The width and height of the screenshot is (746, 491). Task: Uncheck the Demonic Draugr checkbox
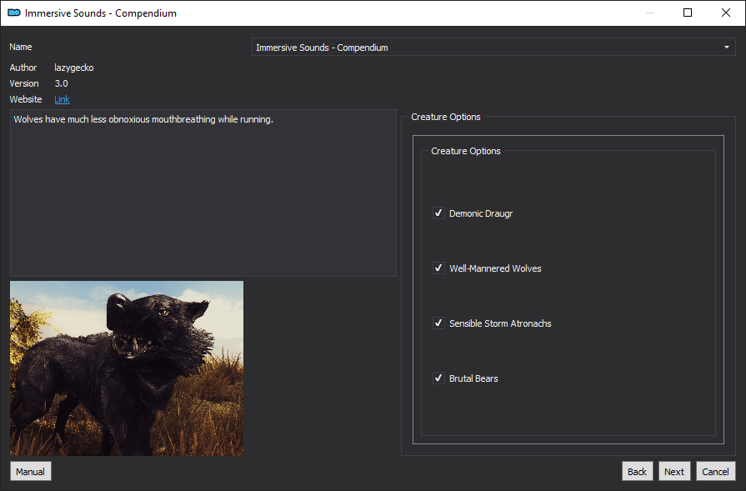(438, 213)
